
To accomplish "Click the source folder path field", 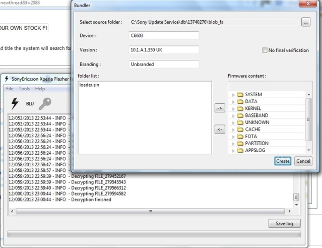I will click(x=214, y=22).
